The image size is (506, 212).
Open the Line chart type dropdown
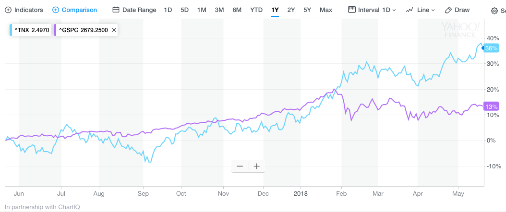click(420, 10)
